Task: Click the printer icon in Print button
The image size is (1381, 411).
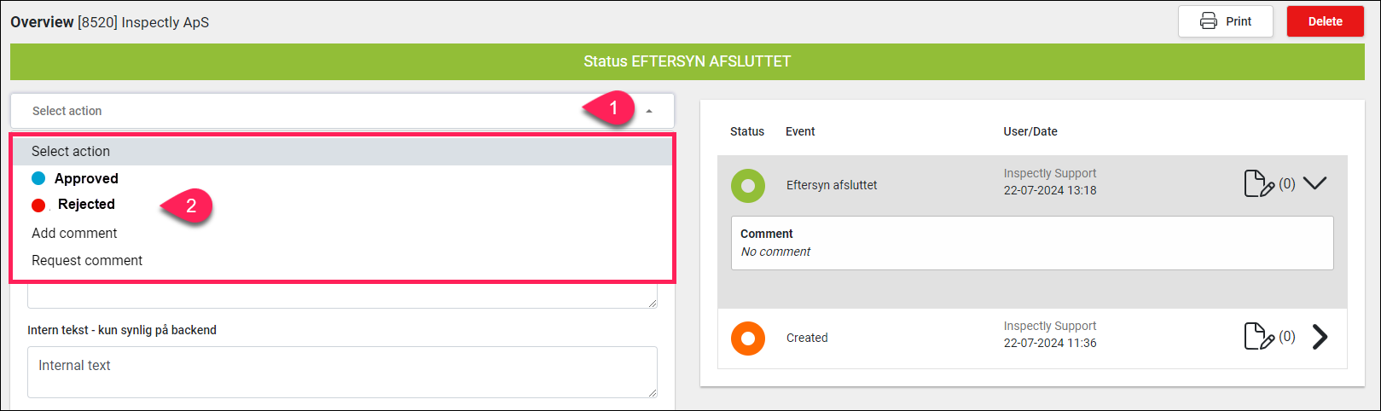Action: click(x=1209, y=21)
